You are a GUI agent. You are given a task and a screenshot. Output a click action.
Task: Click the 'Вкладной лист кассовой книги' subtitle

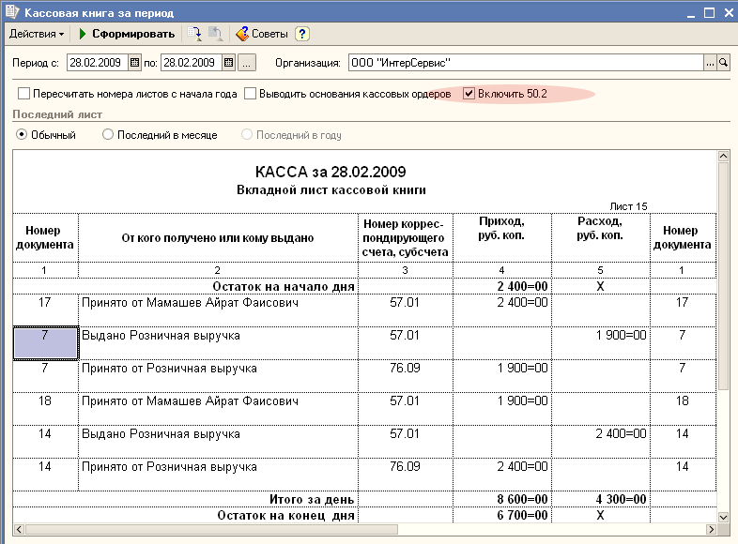tap(331, 190)
